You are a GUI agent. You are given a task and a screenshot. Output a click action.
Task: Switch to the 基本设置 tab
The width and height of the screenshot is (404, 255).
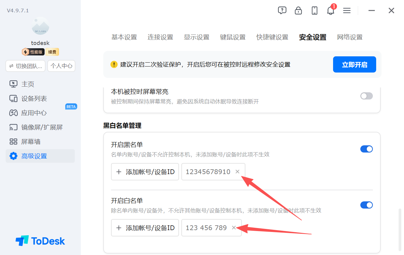[x=124, y=37]
